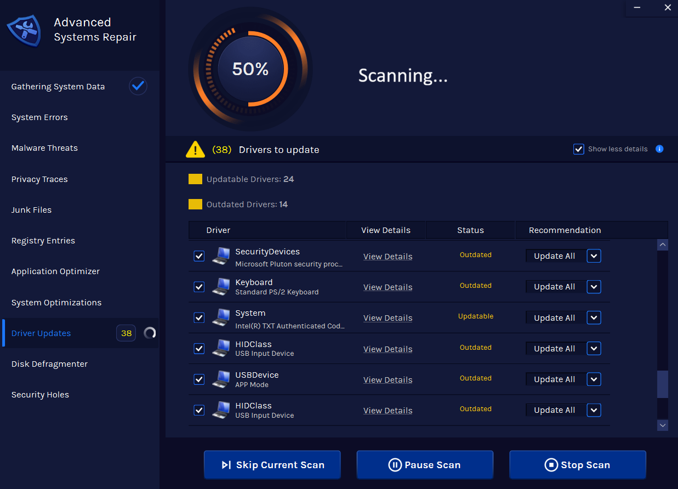Click the Status column header

(x=470, y=230)
